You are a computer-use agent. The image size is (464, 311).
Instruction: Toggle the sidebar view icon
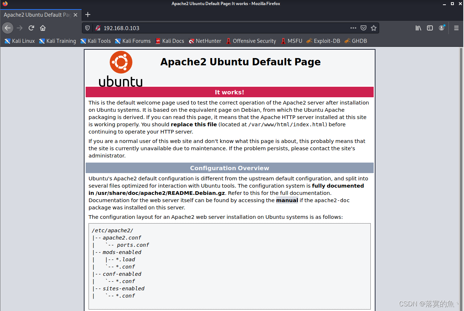pyautogui.click(x=430, y=28)
